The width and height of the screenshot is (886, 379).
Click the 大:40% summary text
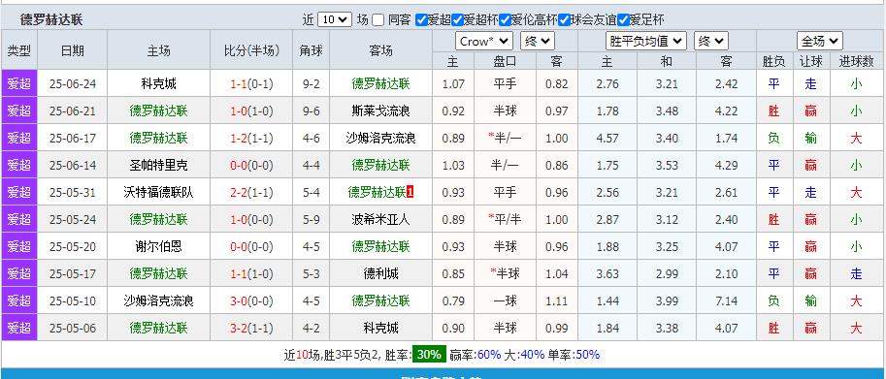(x=524, y=355)
